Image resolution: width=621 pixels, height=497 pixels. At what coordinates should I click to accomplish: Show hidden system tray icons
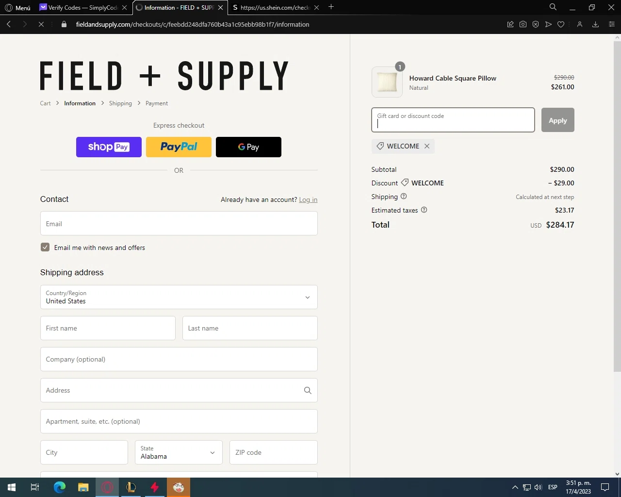tap(515, 487)
